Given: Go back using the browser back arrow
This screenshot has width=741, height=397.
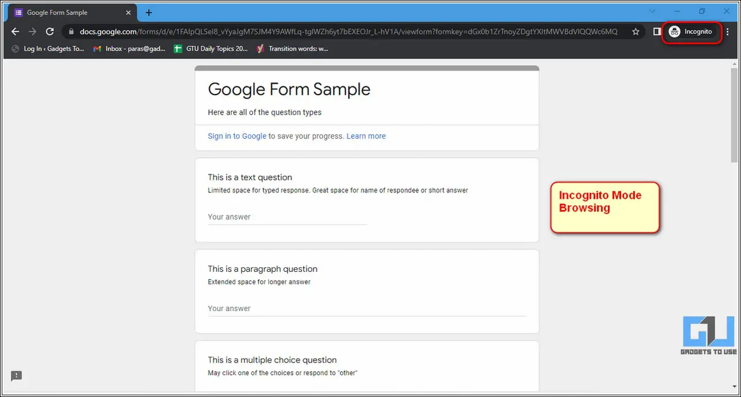Looking at the screenshot, I should [16, 32].
